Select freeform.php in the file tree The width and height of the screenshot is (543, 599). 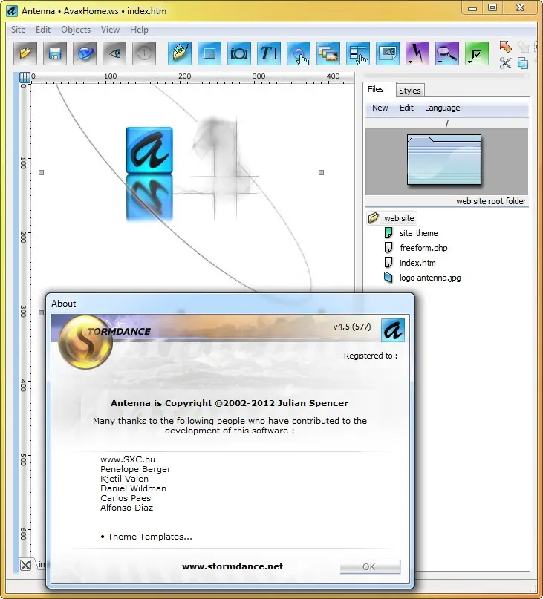point(423,248)
